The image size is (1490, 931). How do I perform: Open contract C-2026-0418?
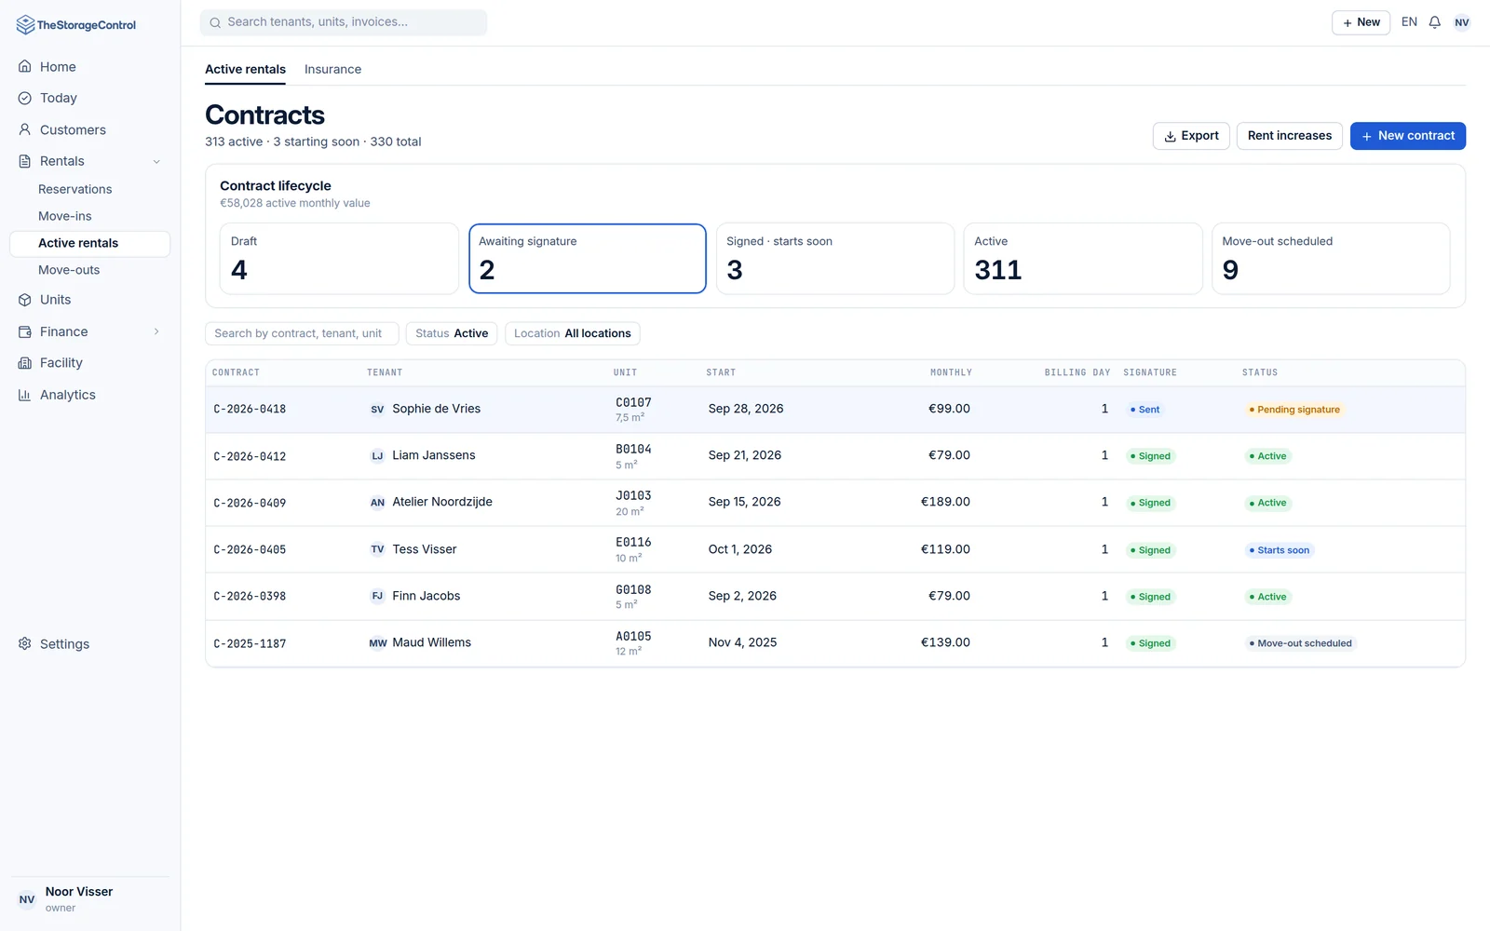click(x=250, y=410)
